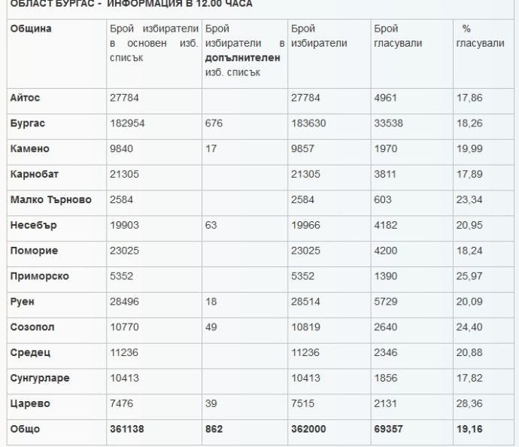Click the 362000 total voters cell
The height and width of the screenshot is (447, 519).
tap(308, 430)
